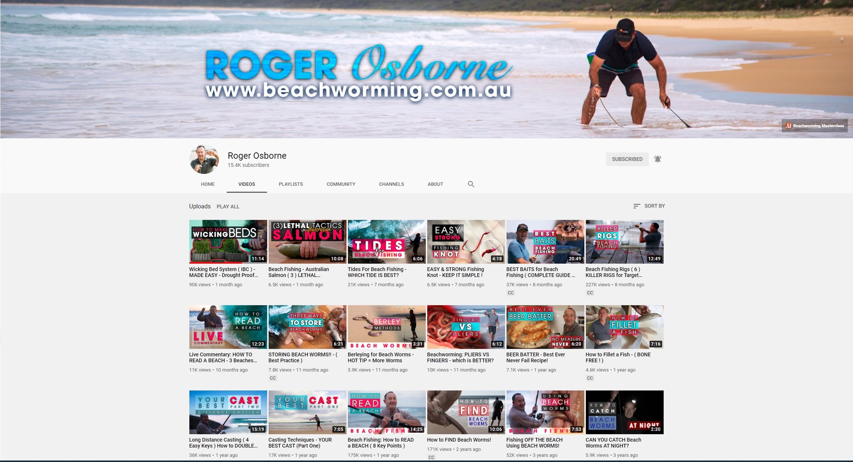Click Roger Osborne channel avatar

coord(204,159)
